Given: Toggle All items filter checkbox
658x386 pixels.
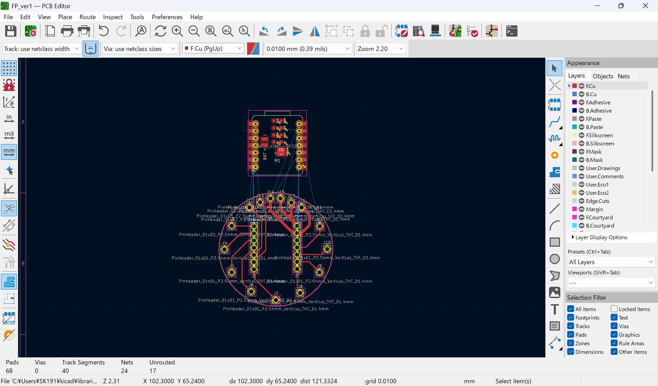Looking at the screenshot, I should coord(571,309).
